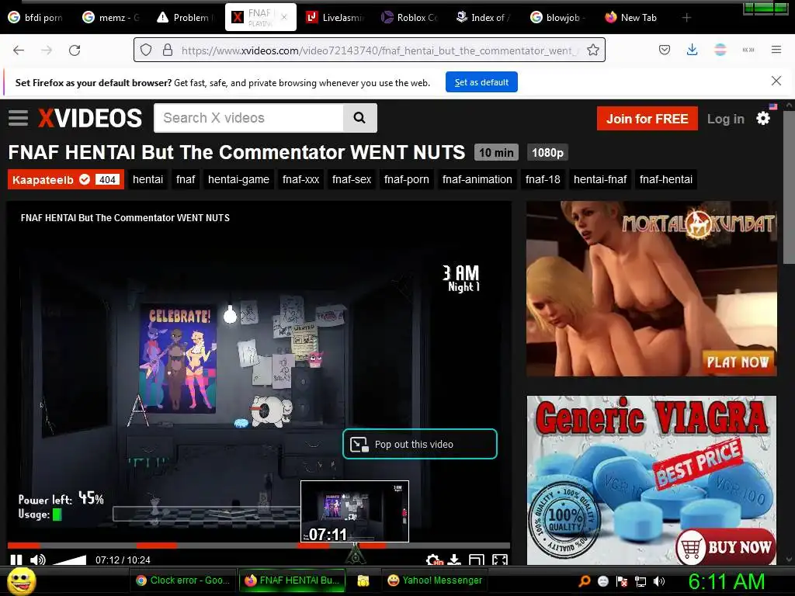Image resolution: width=795 pixels, height=596 pixels.
Task: Open the Kaapateelb uploader channel
Action: tap(65, 179)
